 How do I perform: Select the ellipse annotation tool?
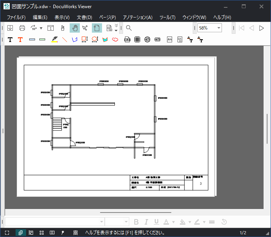pyautogui.click(x=95, y=40)
